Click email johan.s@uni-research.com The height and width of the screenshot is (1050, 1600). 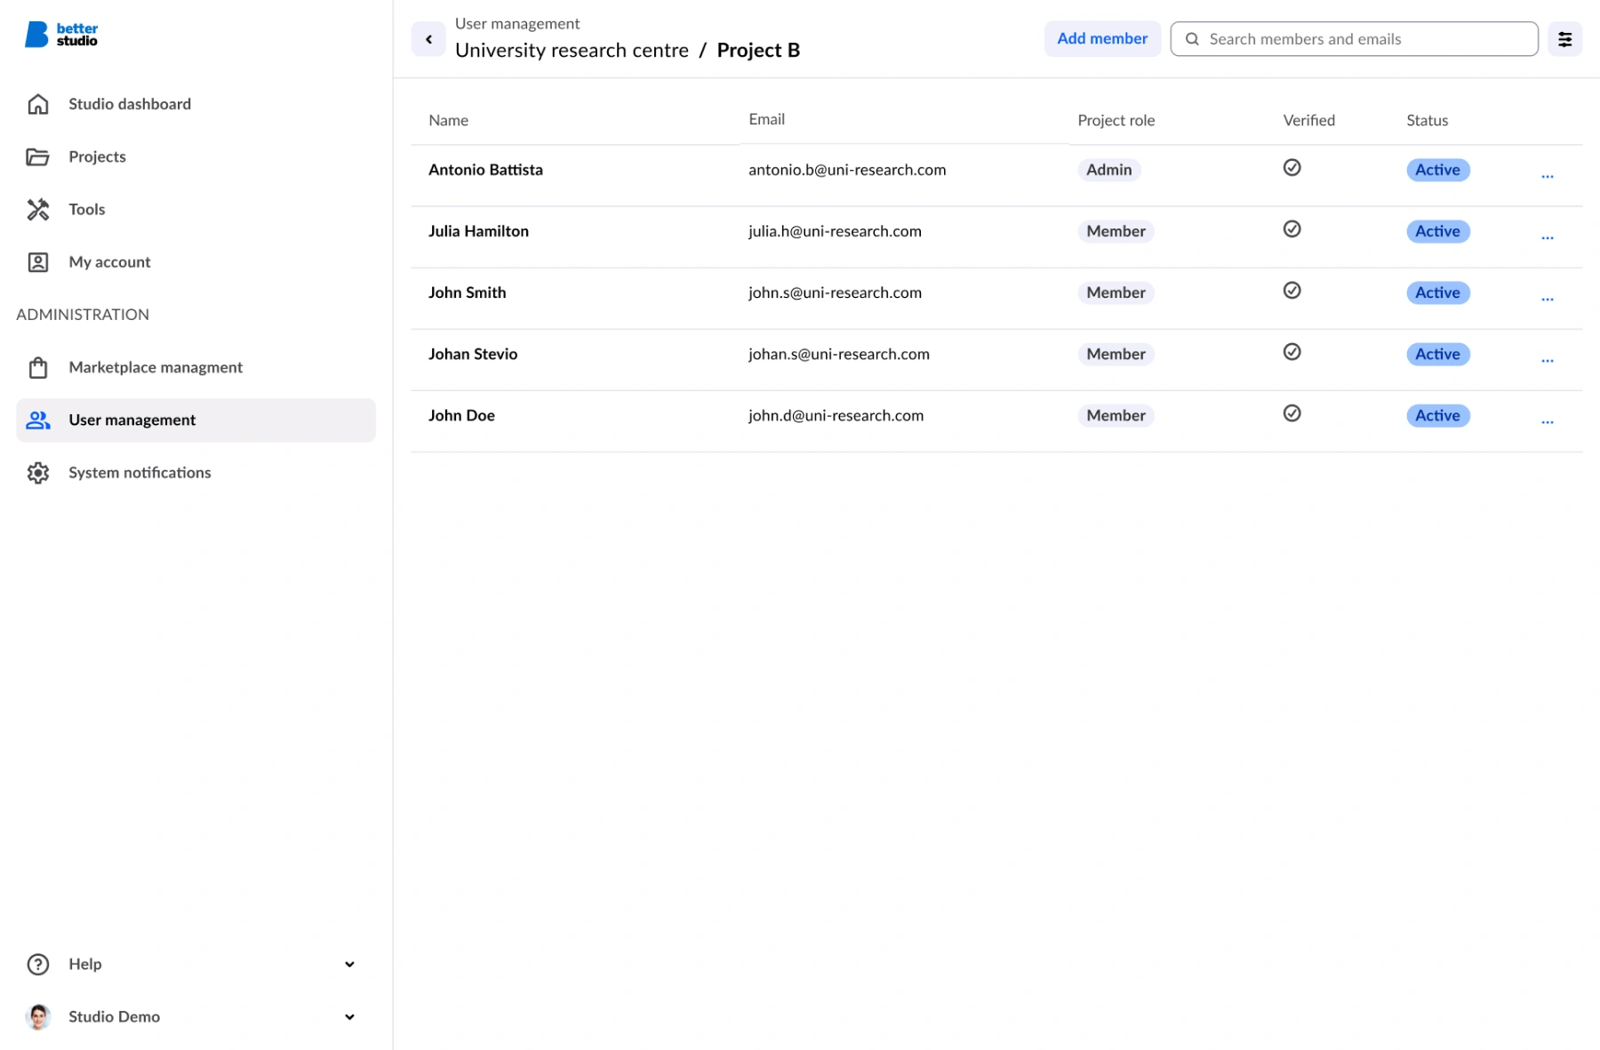click(839, 354)
